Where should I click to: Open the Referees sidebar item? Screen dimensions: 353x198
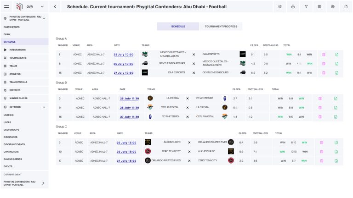(15, 90)
